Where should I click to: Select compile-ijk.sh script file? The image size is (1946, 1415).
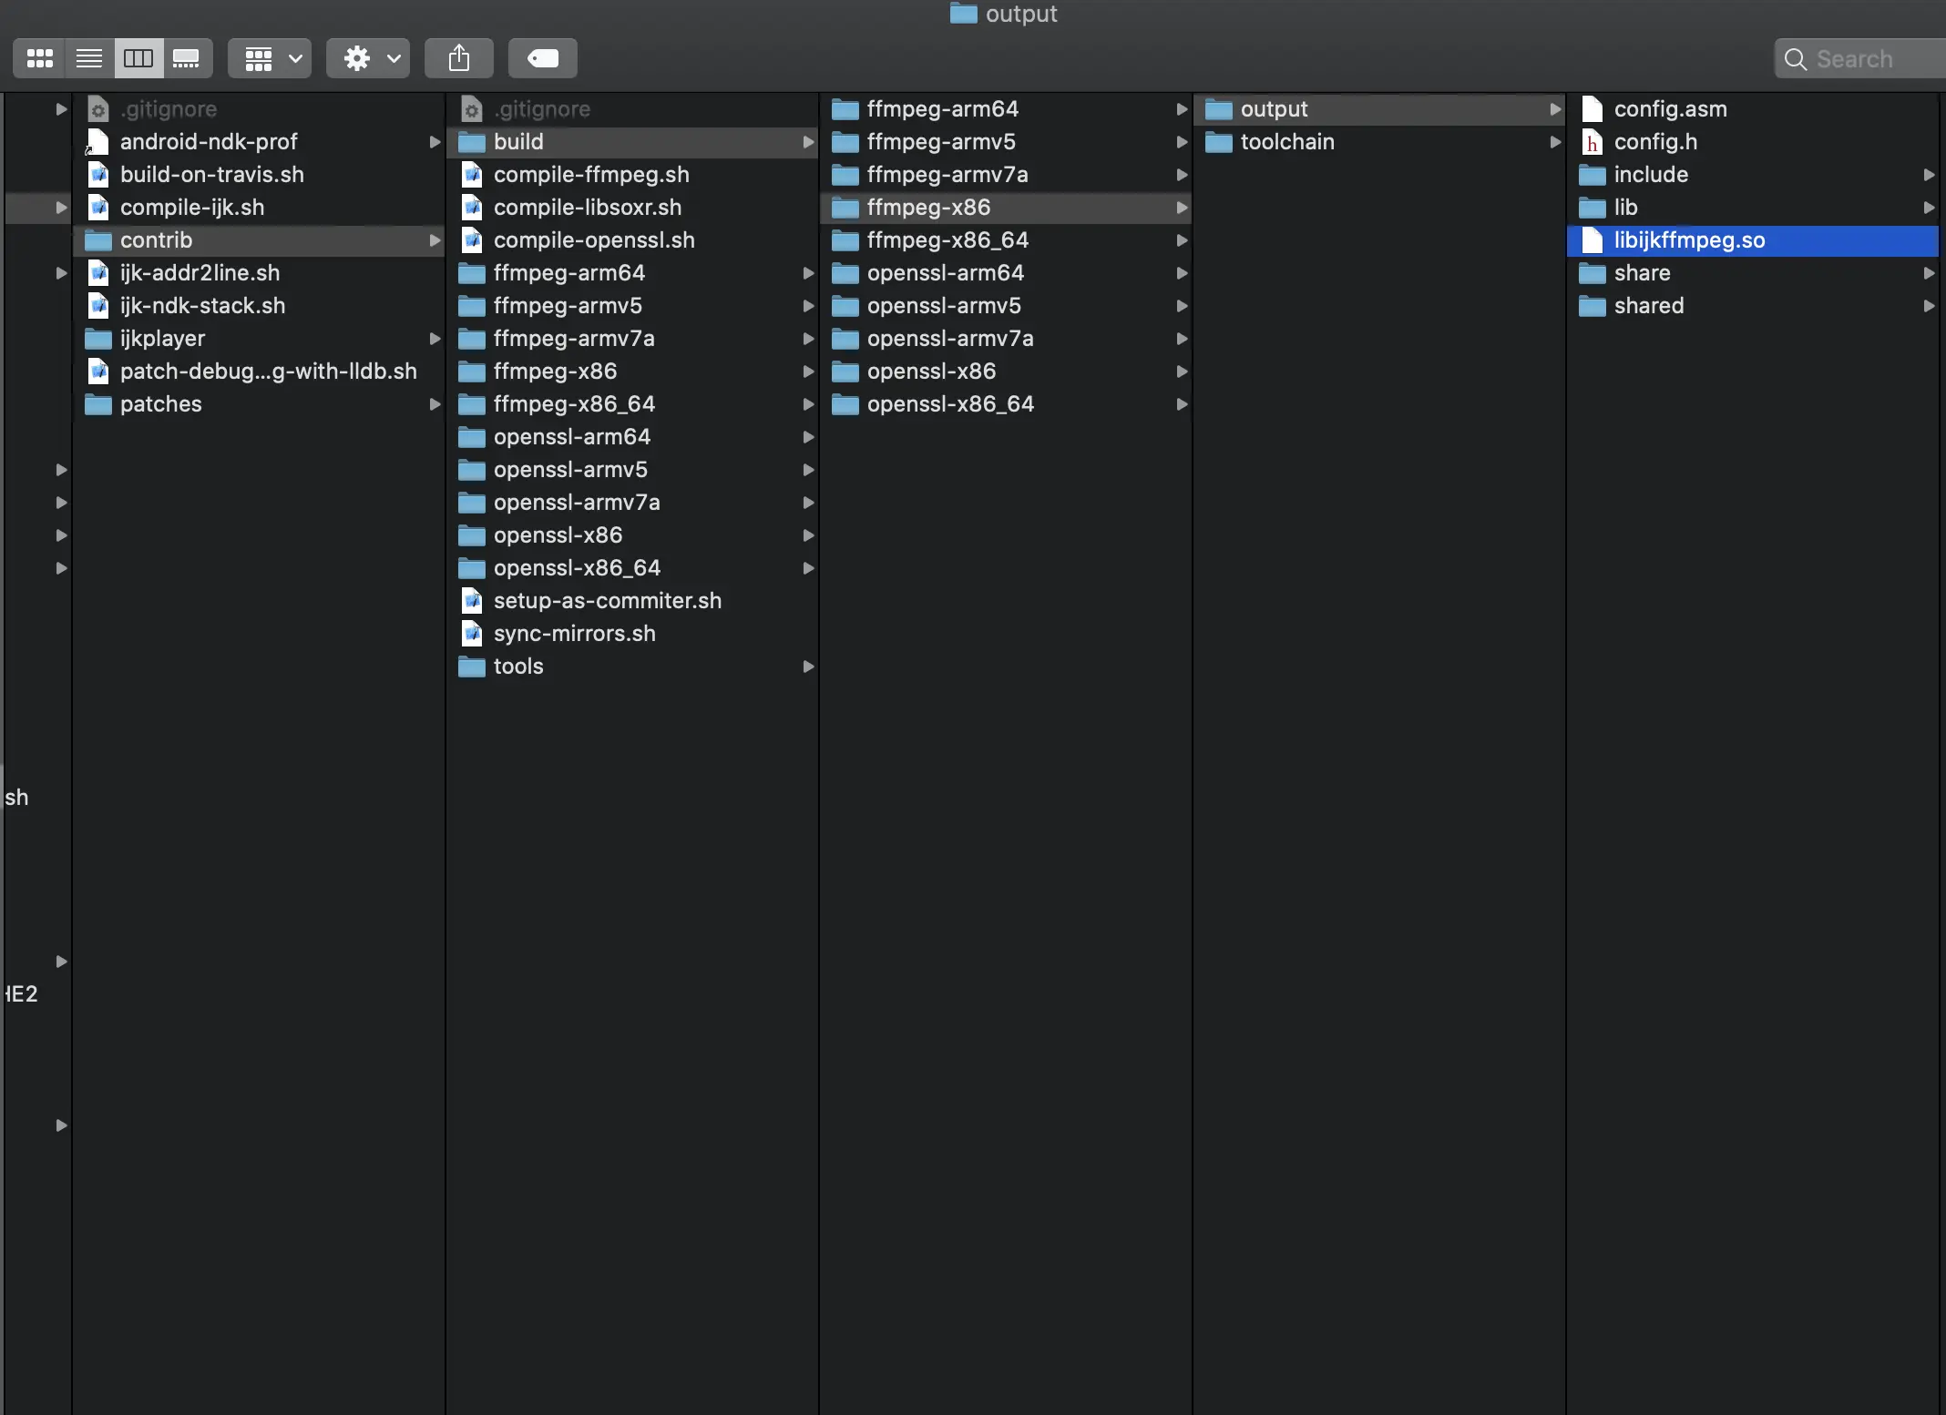click(259, 208)
